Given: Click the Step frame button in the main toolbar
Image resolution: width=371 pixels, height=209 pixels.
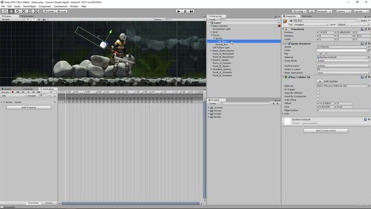Looking at the screenshot, I should (191, 11).
